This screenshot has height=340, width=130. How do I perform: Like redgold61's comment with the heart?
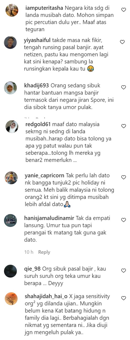pyautogui.click(x=124, y=126)
